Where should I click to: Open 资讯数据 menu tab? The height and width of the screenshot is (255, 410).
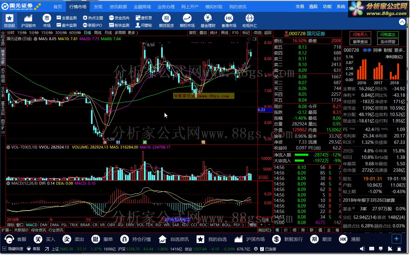(x=118, y=6)
